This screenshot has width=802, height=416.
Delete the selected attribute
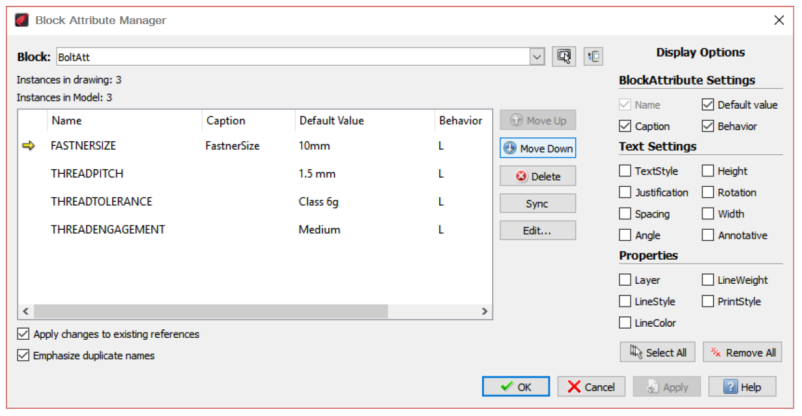pos(537,176)
